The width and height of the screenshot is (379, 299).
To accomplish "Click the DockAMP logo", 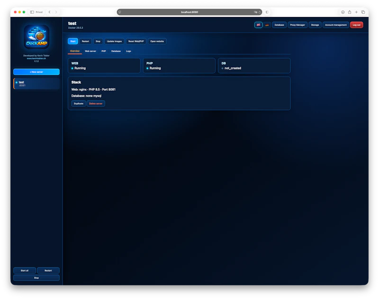I will (36, 37).
